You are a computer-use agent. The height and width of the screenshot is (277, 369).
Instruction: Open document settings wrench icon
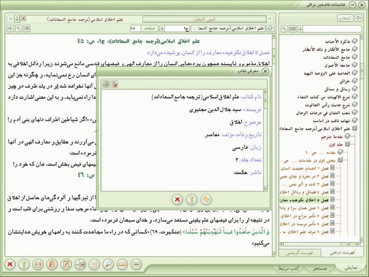[x=18, y=29]
